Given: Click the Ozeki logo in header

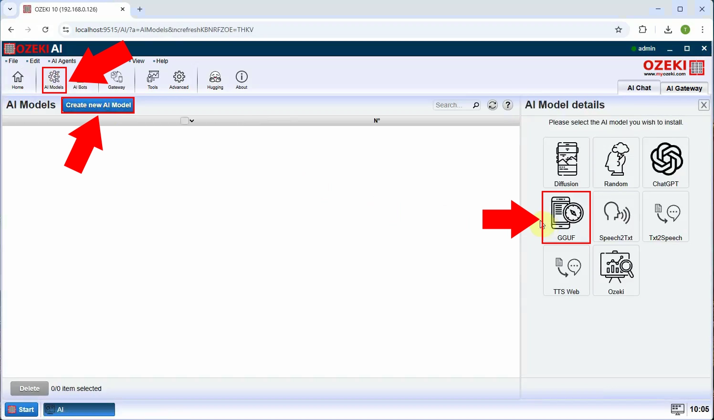Looking at the screenshot, I should [674, 68].
